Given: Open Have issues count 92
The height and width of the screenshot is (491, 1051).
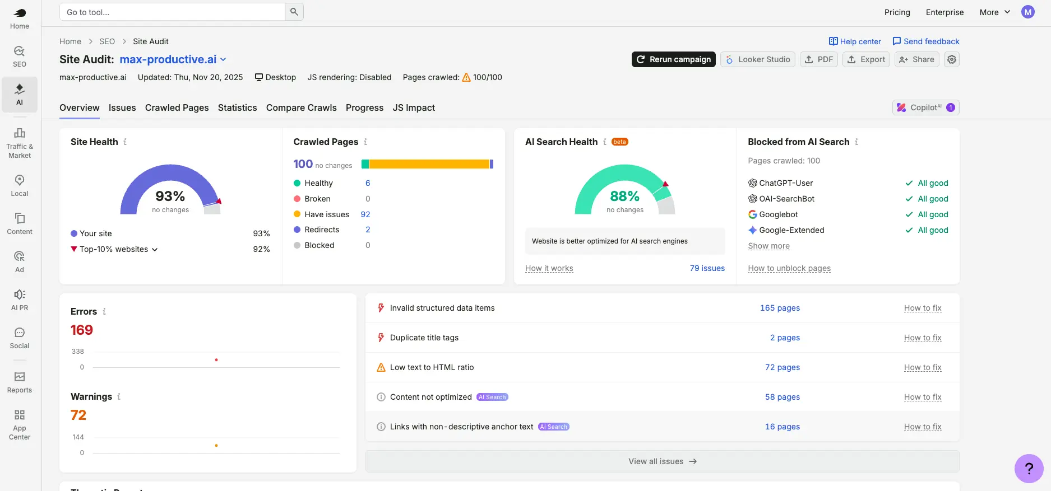Looking at the screenshot, I should (365, 214).
